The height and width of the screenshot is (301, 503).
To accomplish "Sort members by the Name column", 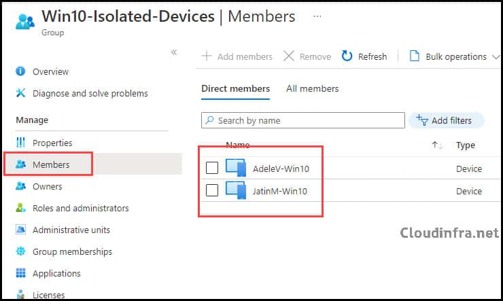I will coord(238,145).
